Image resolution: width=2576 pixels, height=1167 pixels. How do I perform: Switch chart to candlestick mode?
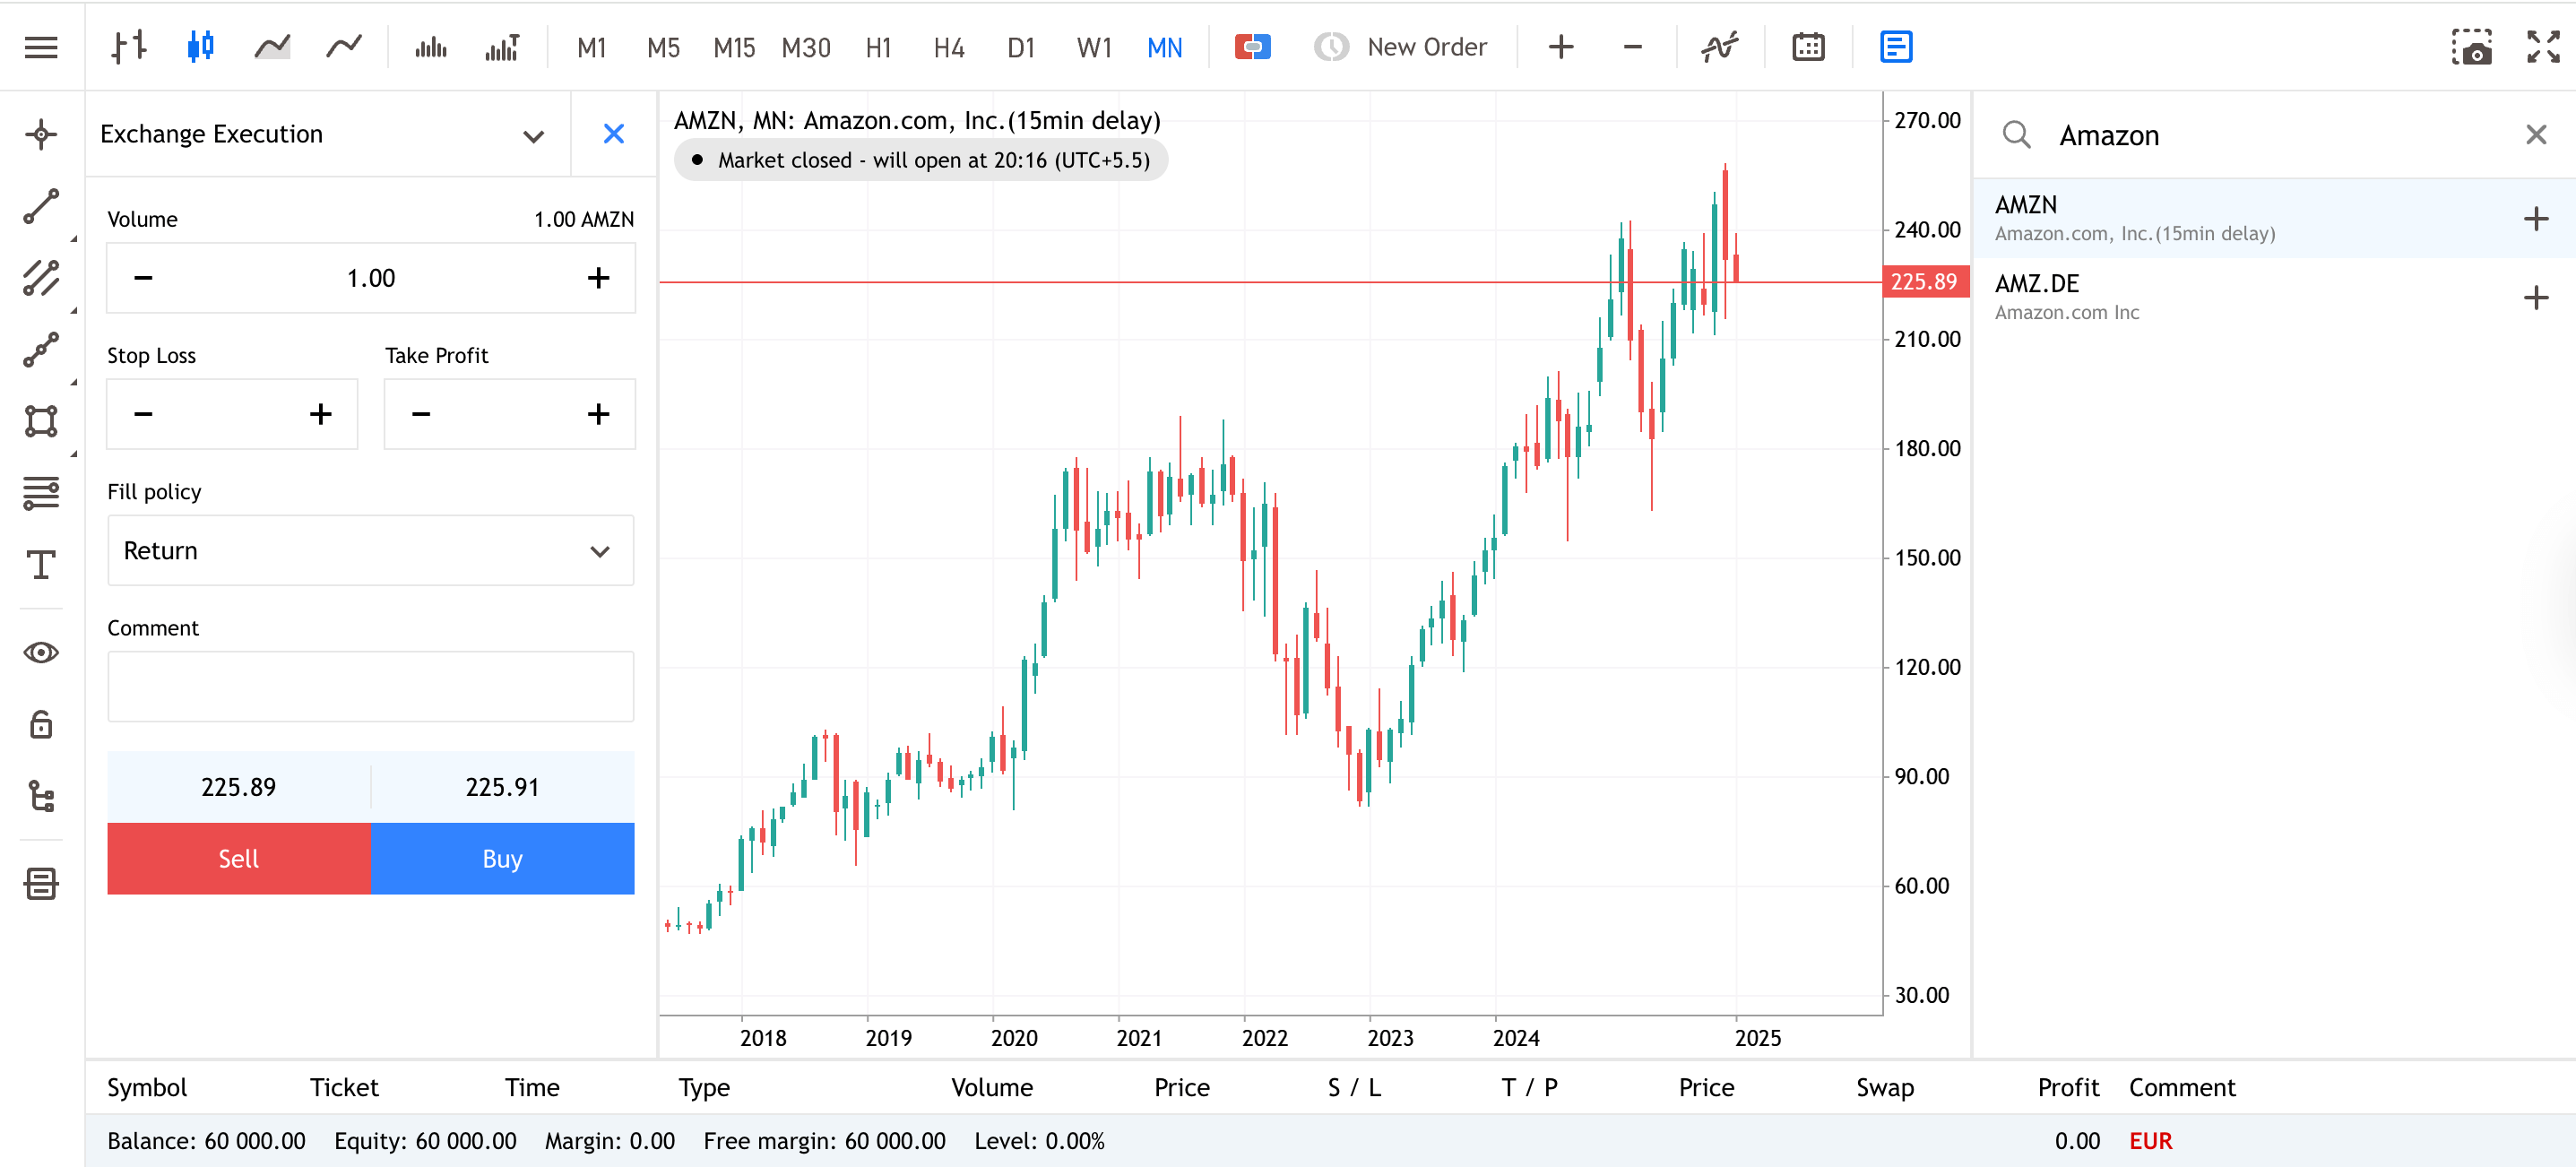coord(199,47)
